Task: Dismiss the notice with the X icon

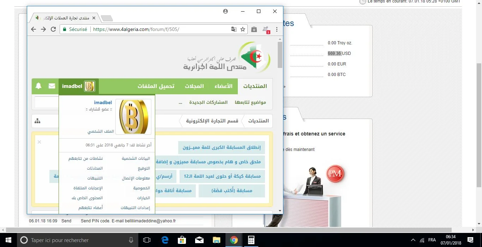Action: [x=39, y=142]
